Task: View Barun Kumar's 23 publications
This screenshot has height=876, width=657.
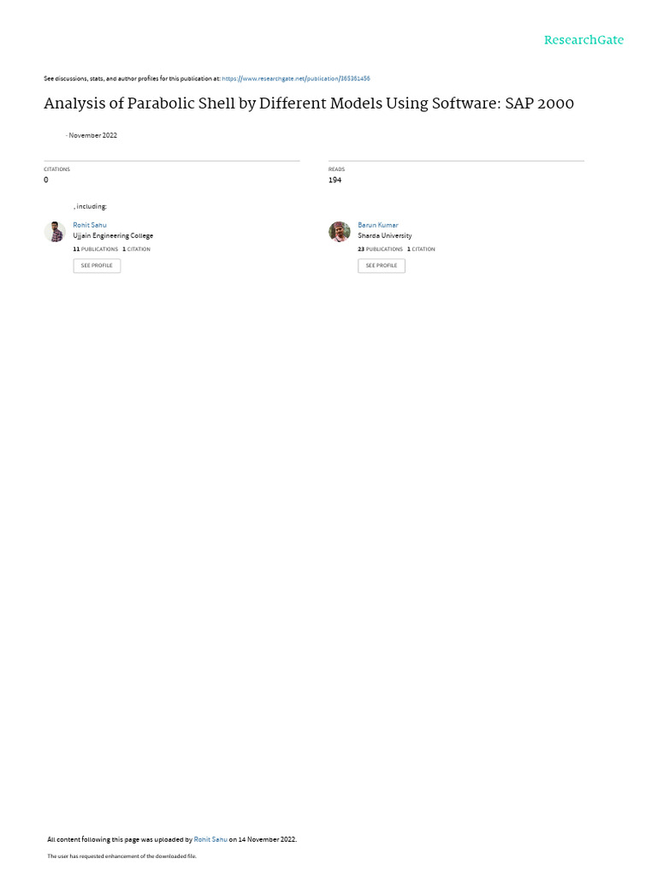Action: pos(380,249)
